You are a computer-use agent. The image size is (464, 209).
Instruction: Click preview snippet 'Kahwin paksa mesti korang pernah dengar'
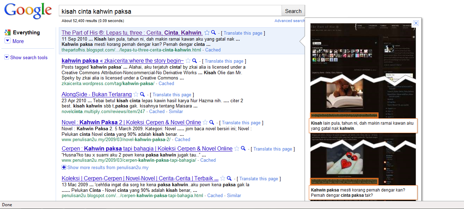click(363, 193)
